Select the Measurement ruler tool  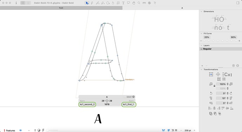point(144,3)
